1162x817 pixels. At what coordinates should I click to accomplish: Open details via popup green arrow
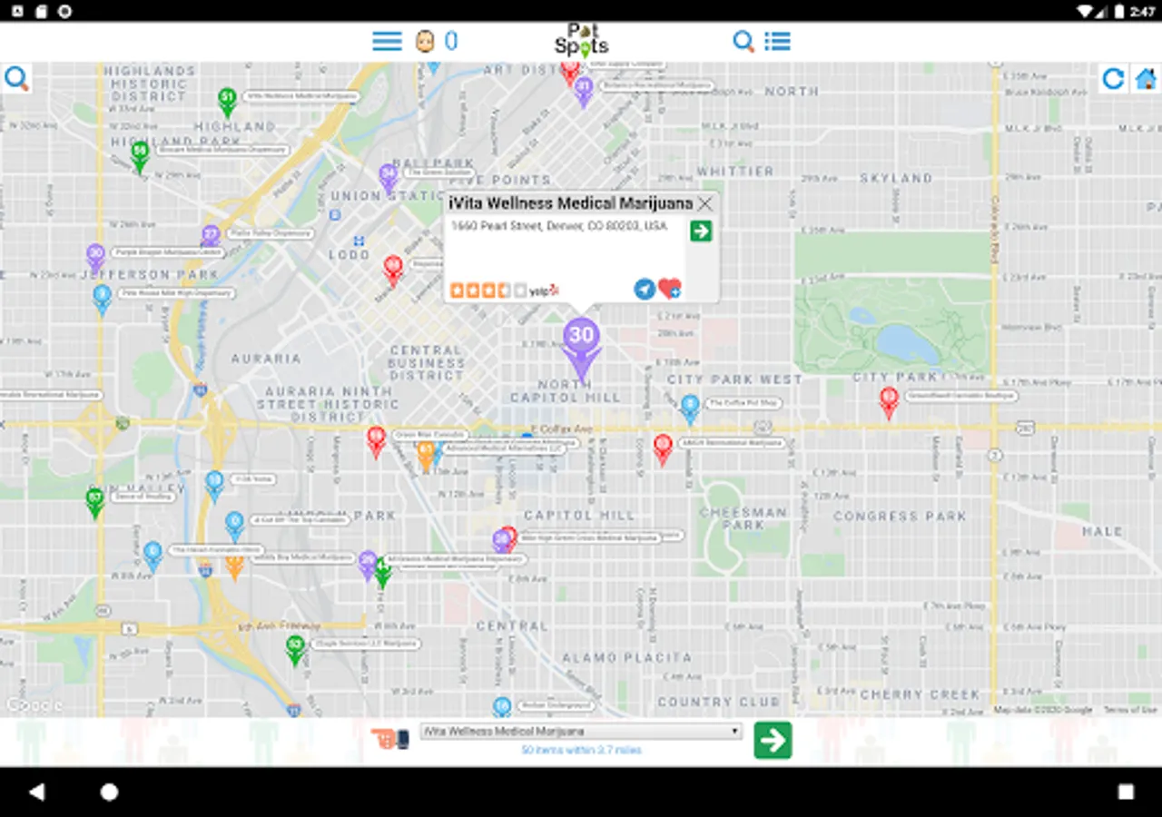pos(701,231)
